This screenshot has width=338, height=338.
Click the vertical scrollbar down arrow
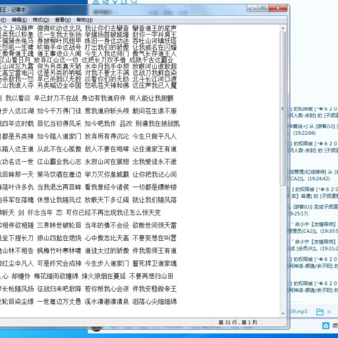282,313
